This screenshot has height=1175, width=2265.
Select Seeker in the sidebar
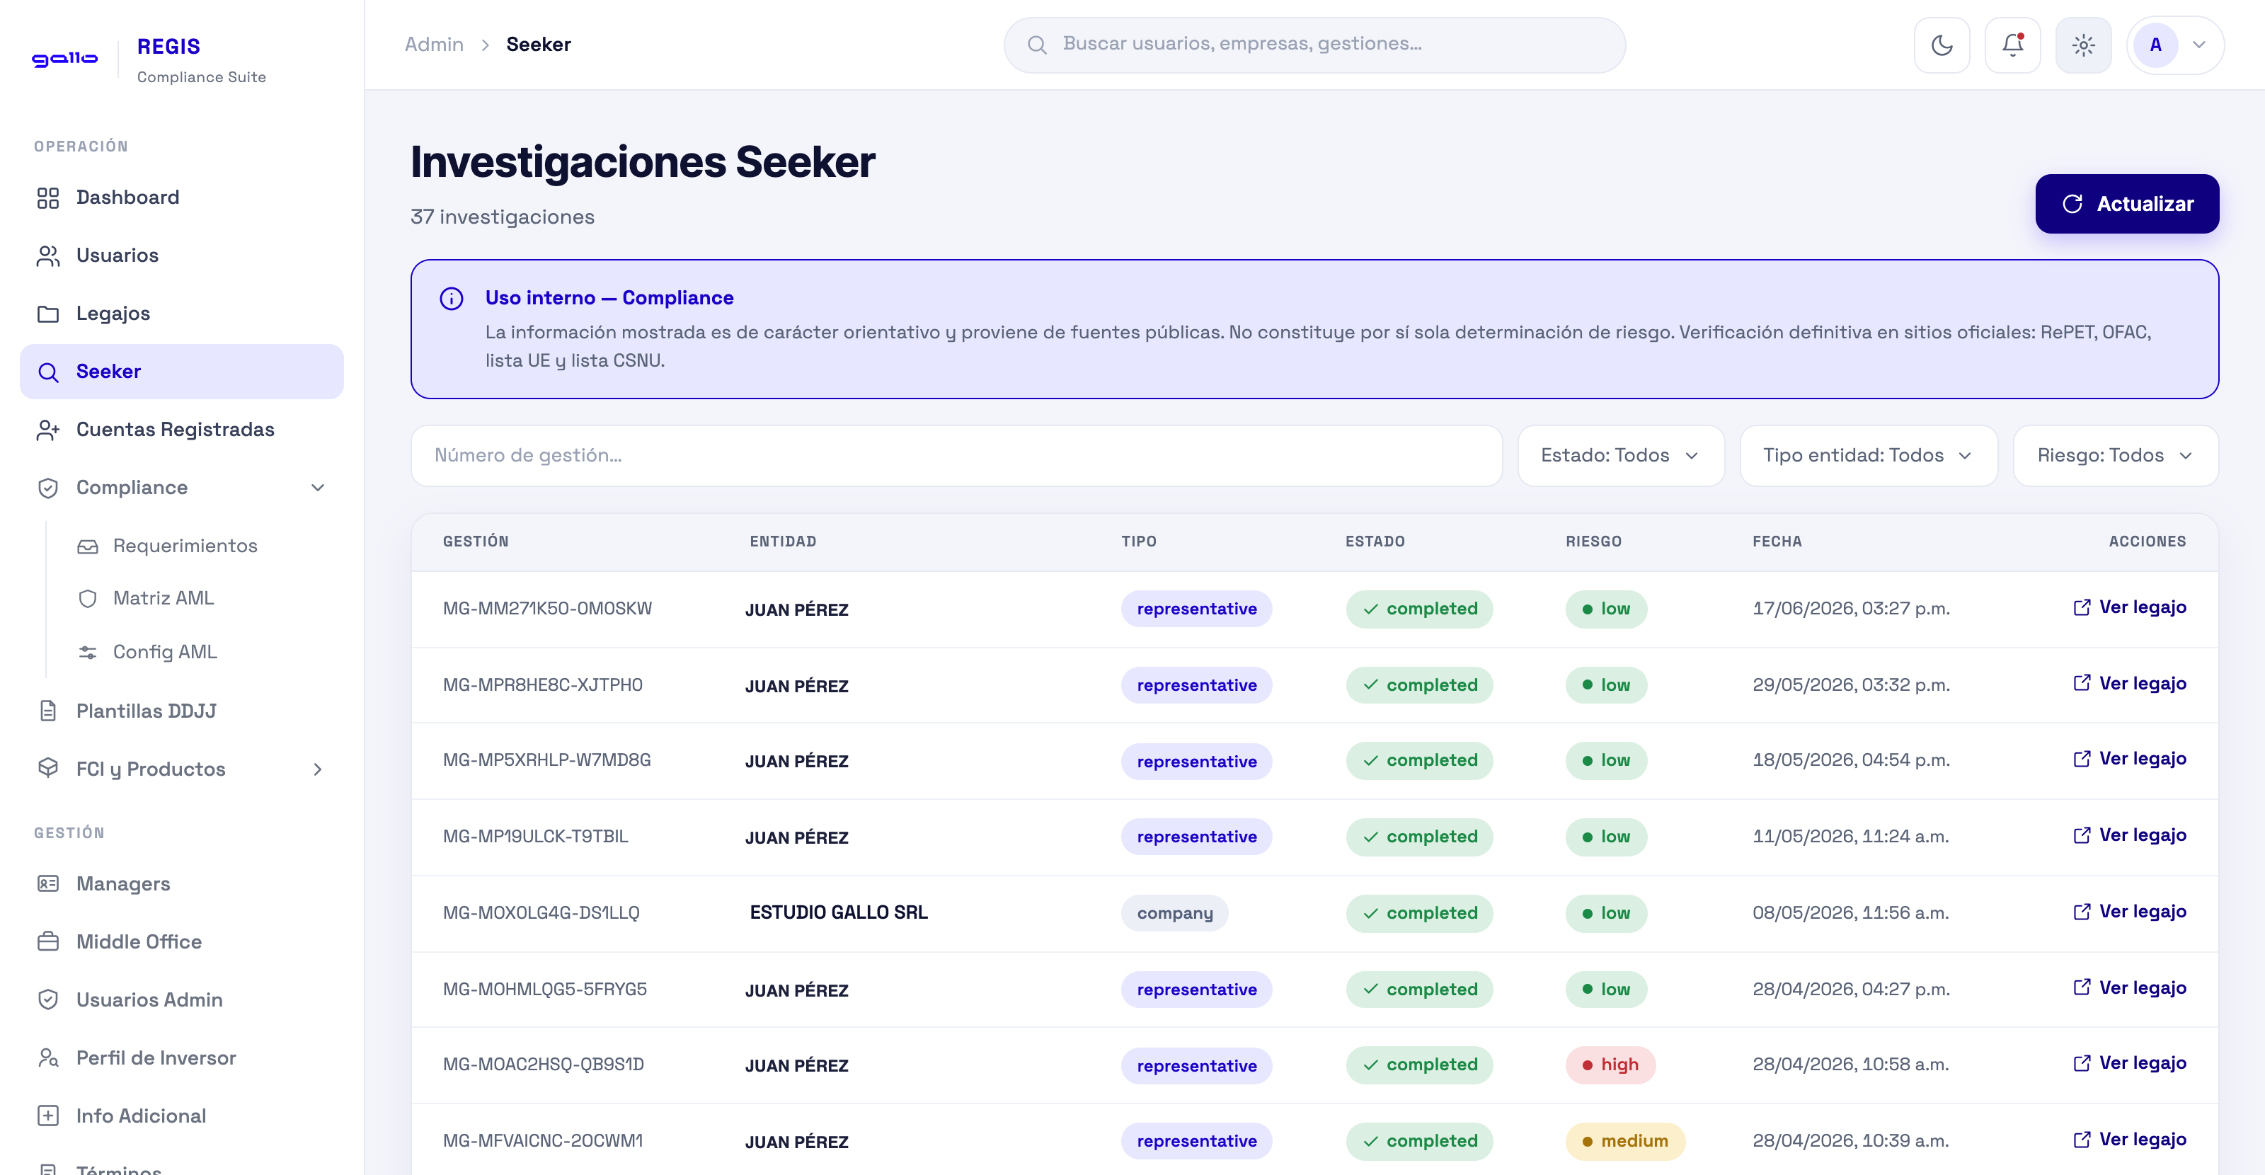tap(181, 371)
